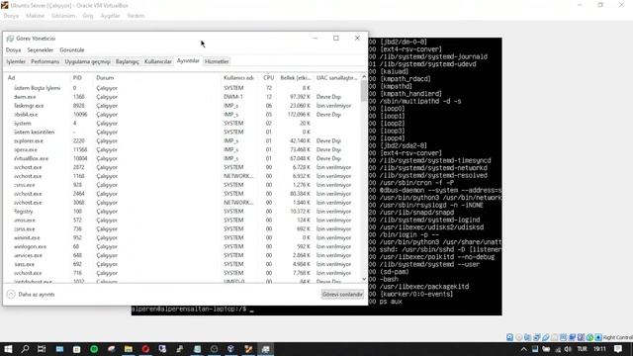Sort by the Bellek column header

click(296, 78)
